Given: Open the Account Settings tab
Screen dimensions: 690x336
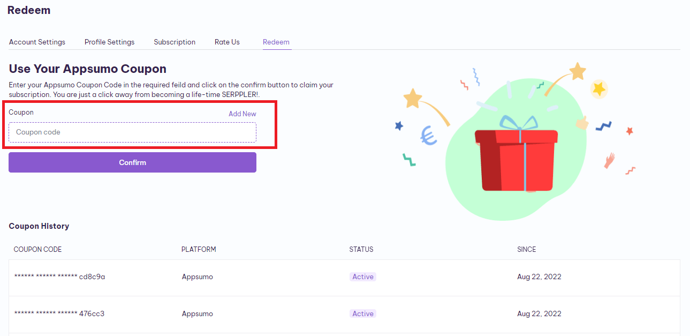Looking at the screenshot, I should 37,42.
